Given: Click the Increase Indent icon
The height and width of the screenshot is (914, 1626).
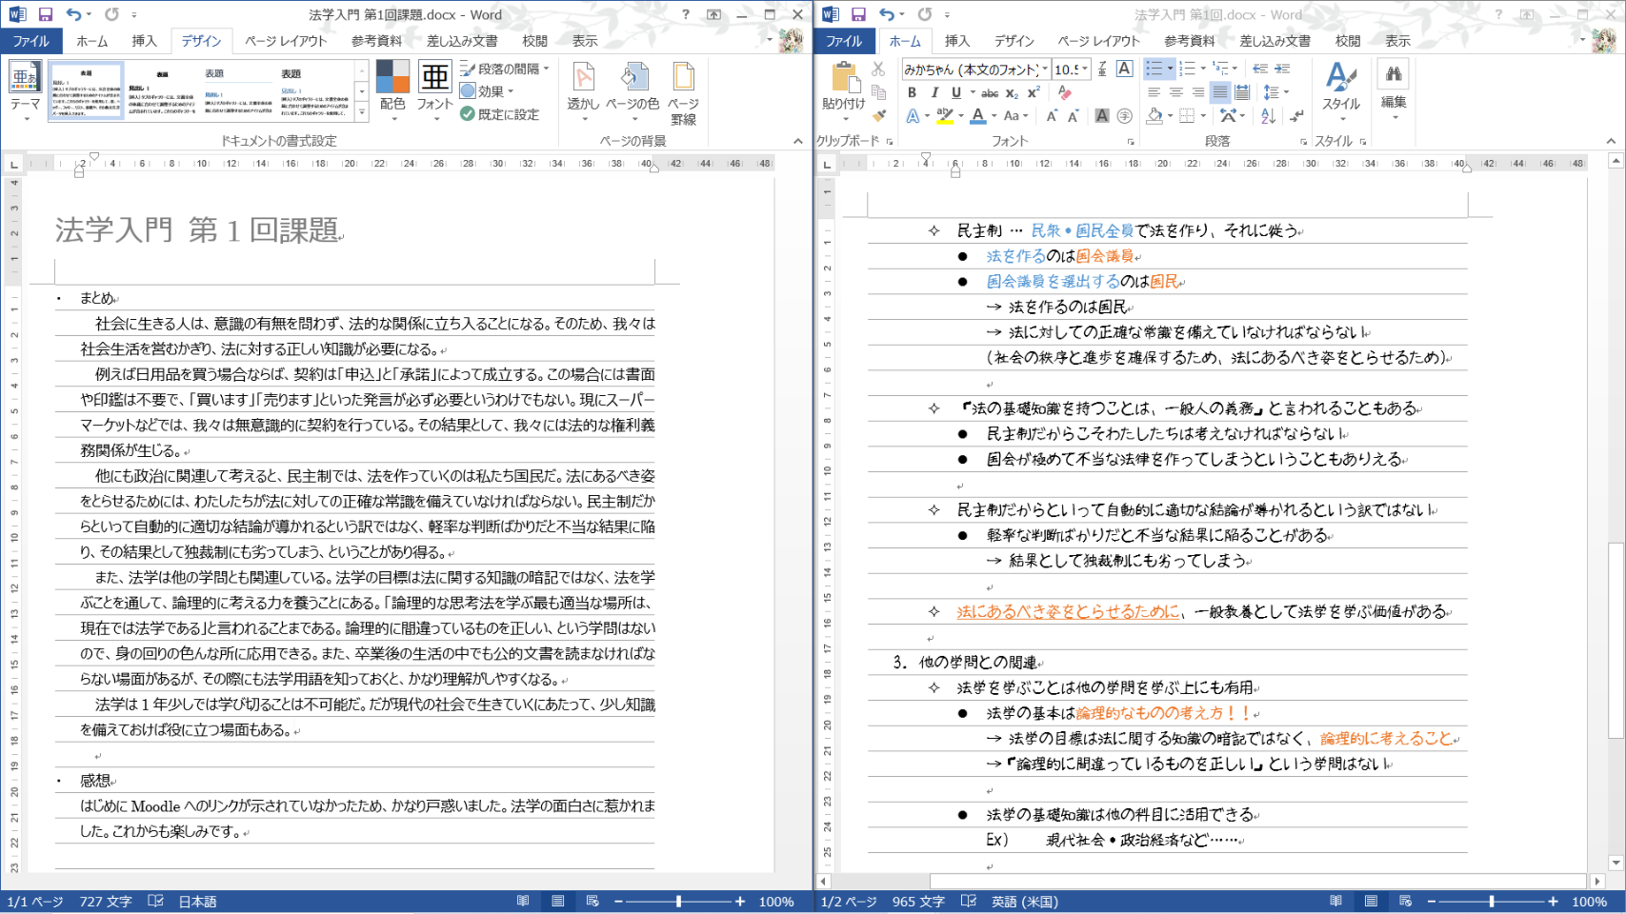Looking at the screenshot, I should pos(1282,69).
